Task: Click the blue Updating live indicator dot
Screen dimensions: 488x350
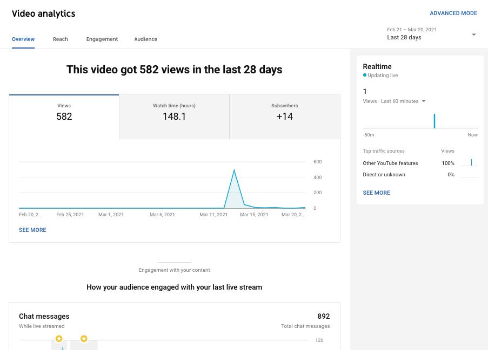Action: pyautogui.click(x=365, y=76)
